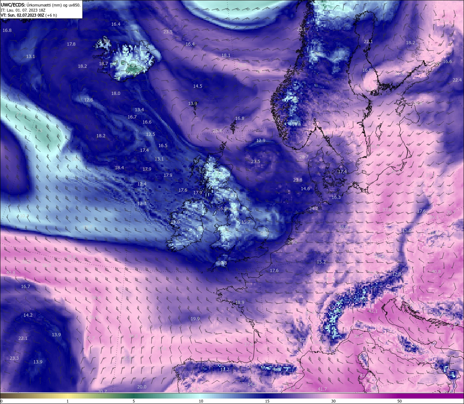Select the 23.8 value in the North Sea

point(298,180)
